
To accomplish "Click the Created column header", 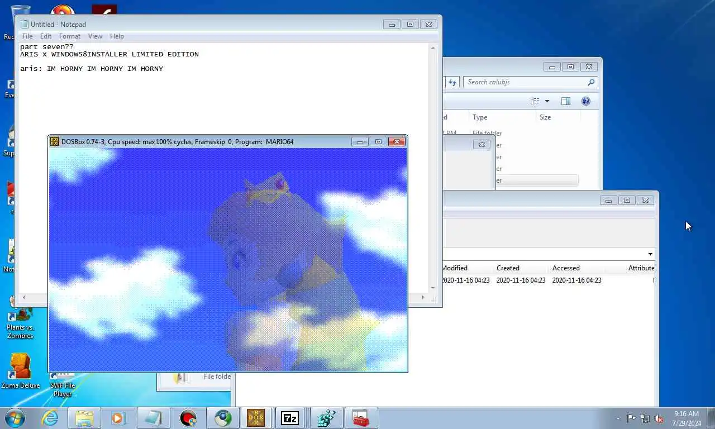I will (x=508, y=268).
